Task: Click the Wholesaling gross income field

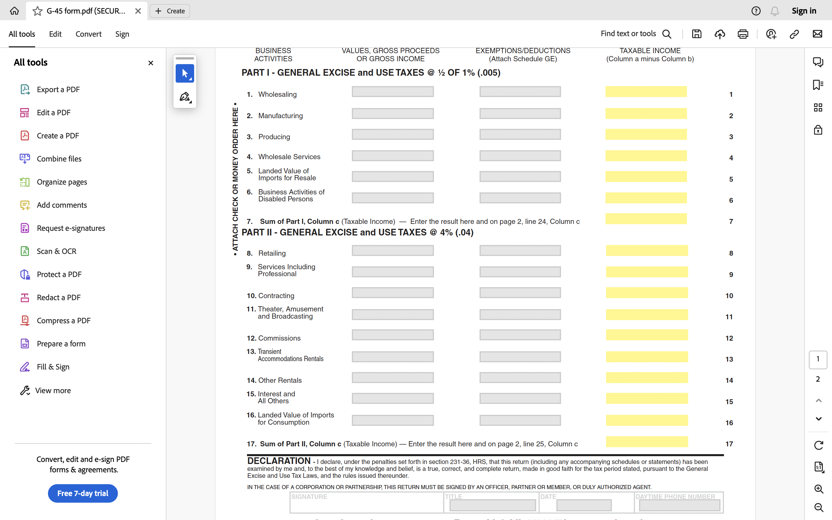Action: tap(393, 92)
